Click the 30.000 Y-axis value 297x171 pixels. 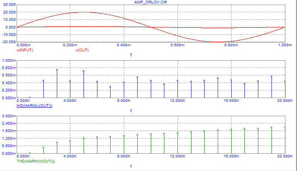pyautogui.click(x=9, y=5)
